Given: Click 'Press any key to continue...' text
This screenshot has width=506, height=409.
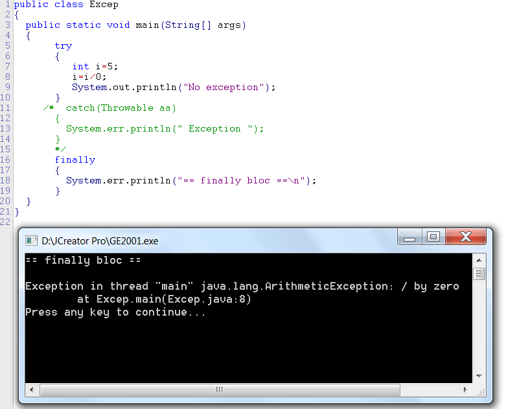Looking at the screenshot, I should click(115, 312).
